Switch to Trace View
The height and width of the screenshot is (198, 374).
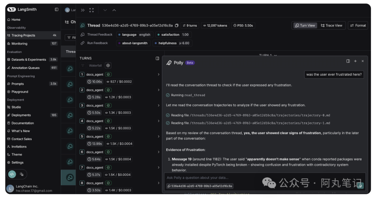coord(331,26)
